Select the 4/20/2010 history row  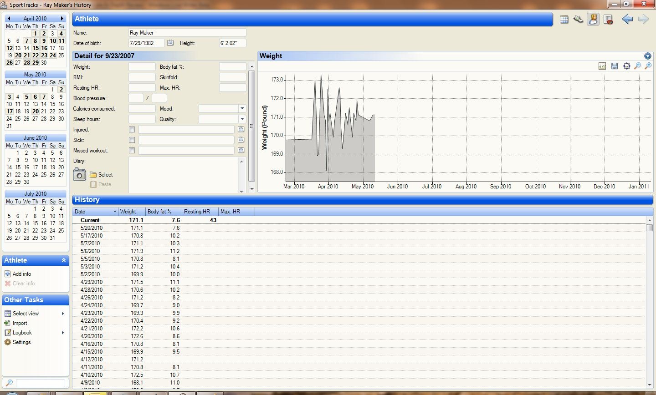point(359,336)
